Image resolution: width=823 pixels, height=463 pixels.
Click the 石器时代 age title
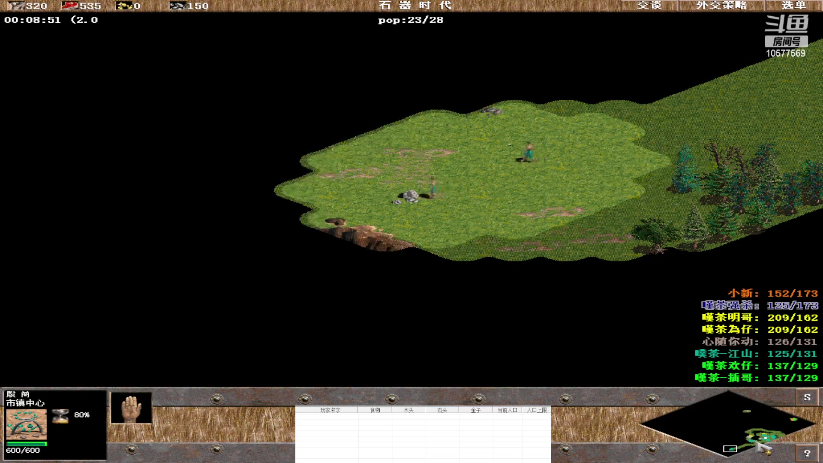coord(415,5)
